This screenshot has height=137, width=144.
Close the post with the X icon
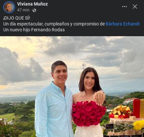pos(135,7)
